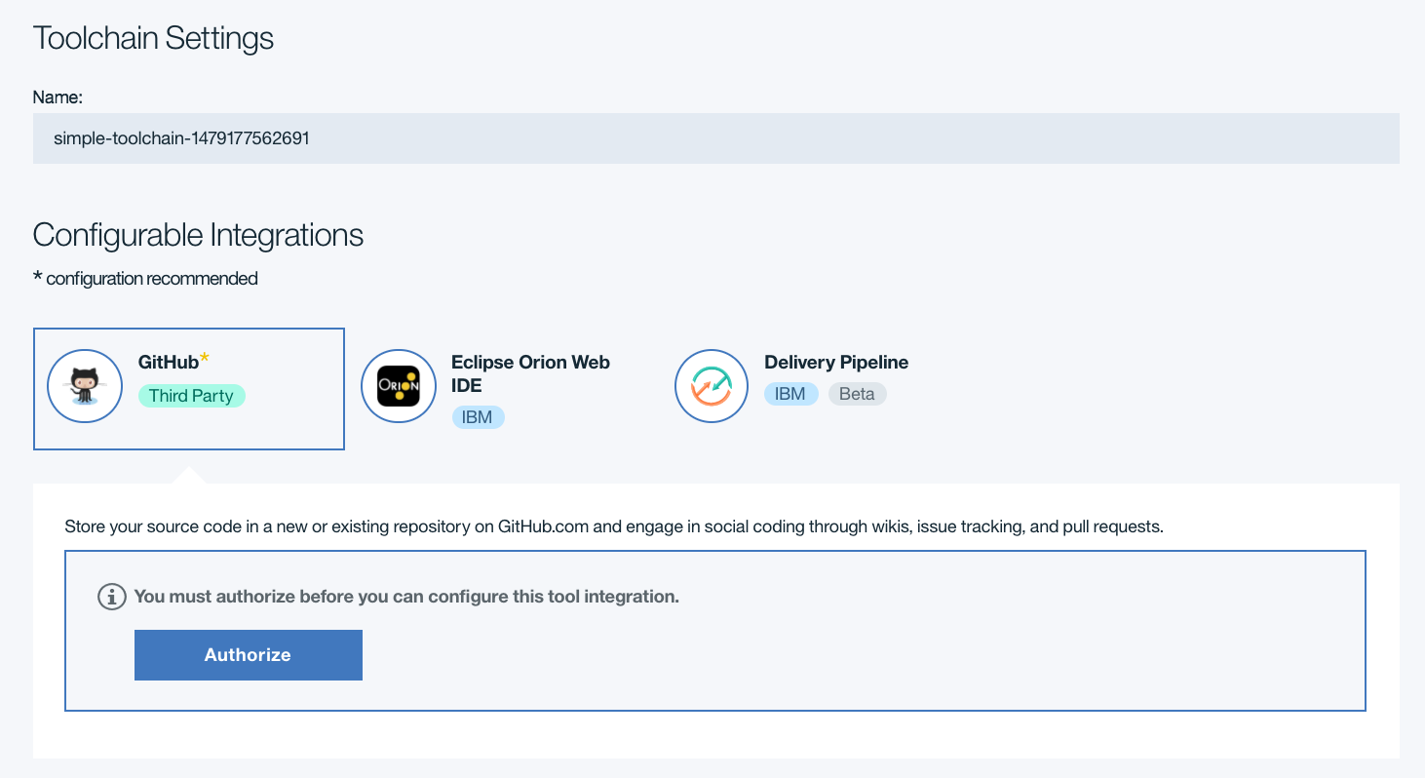1425x778 pixels.
Task: Select the Delivery Pipeline integration title
Action: tap(836, 362)
